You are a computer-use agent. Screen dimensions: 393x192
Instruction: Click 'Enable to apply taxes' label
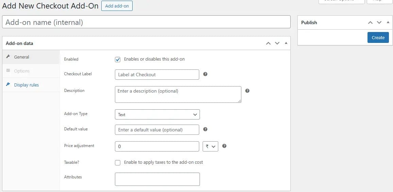pos(164,162)
